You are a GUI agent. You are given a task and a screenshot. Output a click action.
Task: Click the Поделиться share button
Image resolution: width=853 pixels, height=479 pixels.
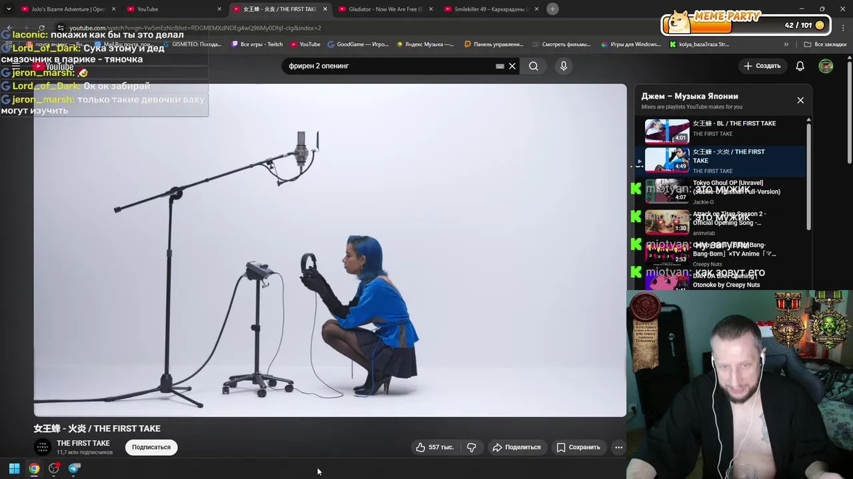pyautogui.click(x=516, y=447)
